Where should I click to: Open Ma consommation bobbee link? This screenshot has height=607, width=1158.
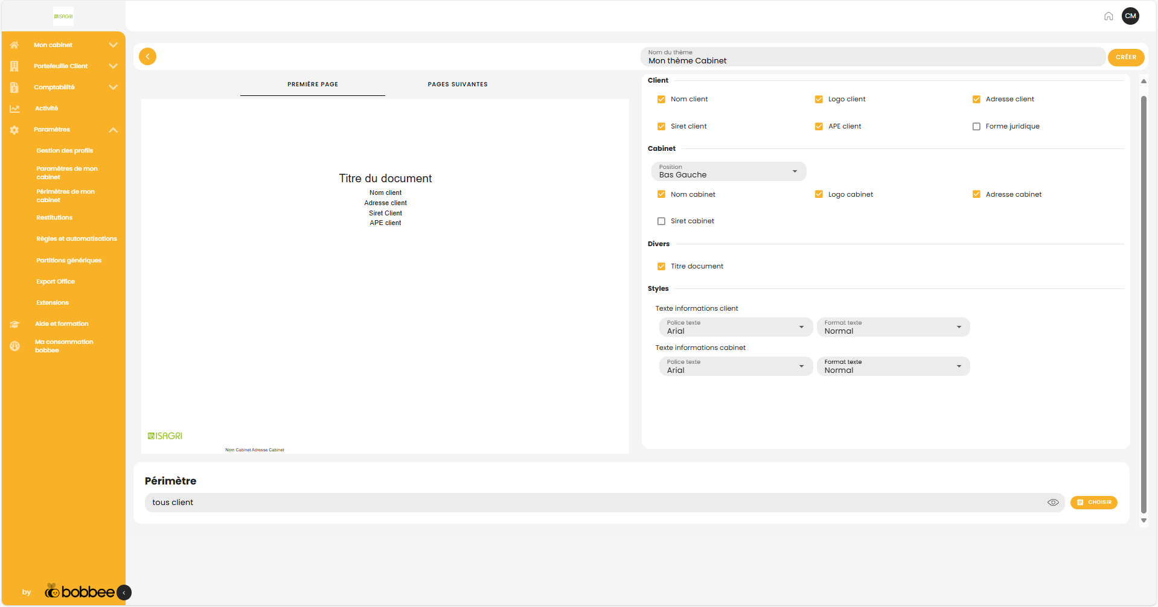pyautogui.click(x=64, y=346)
